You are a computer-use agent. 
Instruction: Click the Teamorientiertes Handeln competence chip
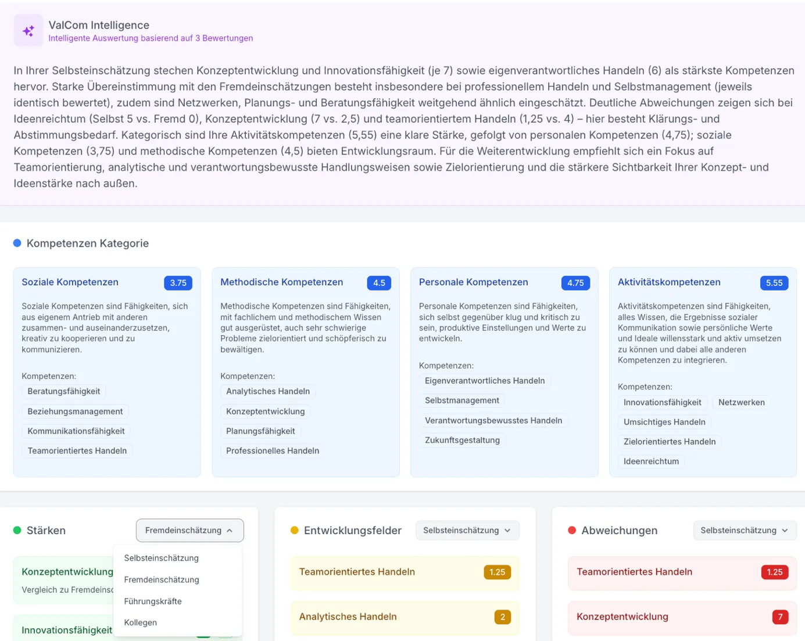point(77,450)
